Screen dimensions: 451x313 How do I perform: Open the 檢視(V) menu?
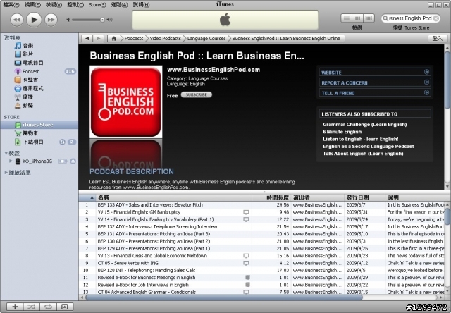pyautogui.click(x=54, y=5)
